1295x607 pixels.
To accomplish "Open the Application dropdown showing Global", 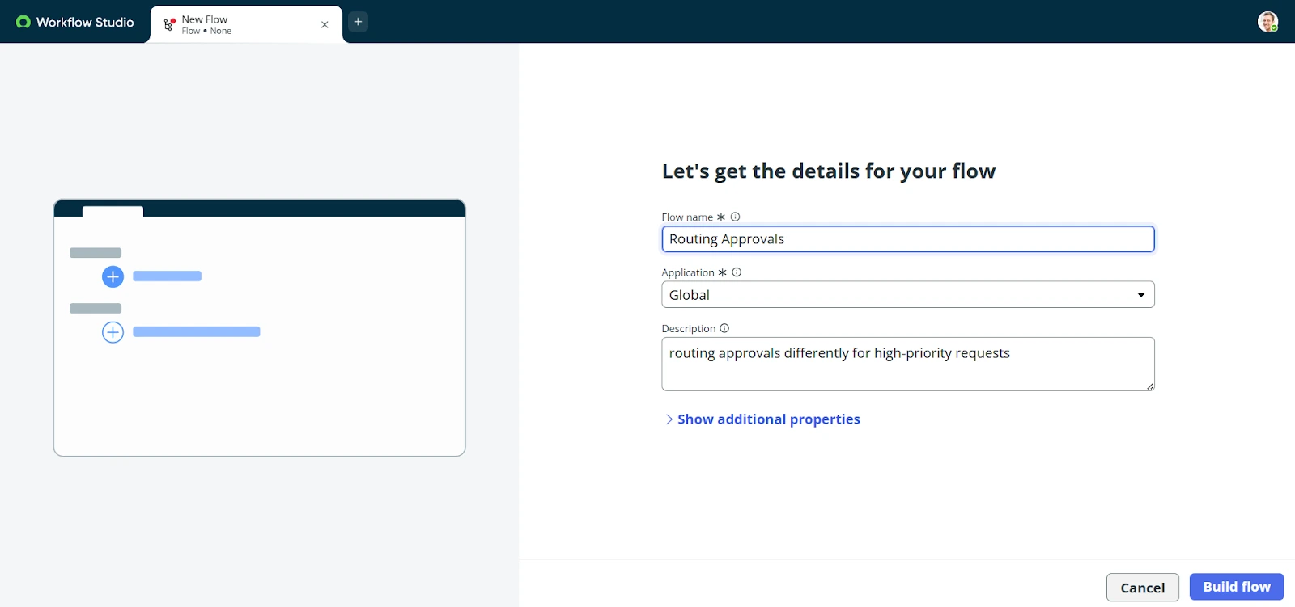I will 906,294.
